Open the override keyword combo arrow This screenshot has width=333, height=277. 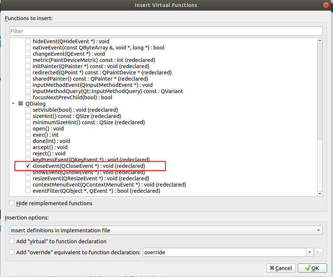pyautogui.click(x=310, y=252)
